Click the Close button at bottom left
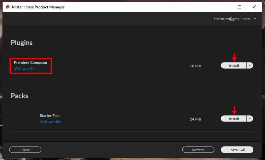The width and height of the screenshot is (265, 160). click(25, 150)
